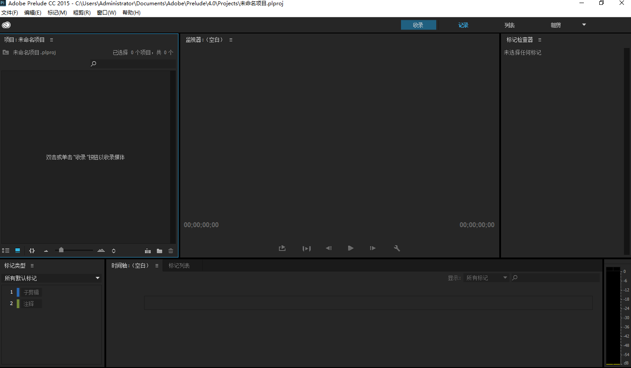Switch to the 记录 workspace tab
The width and height of the screenshot is (631, 368).
tap(463, 25)
